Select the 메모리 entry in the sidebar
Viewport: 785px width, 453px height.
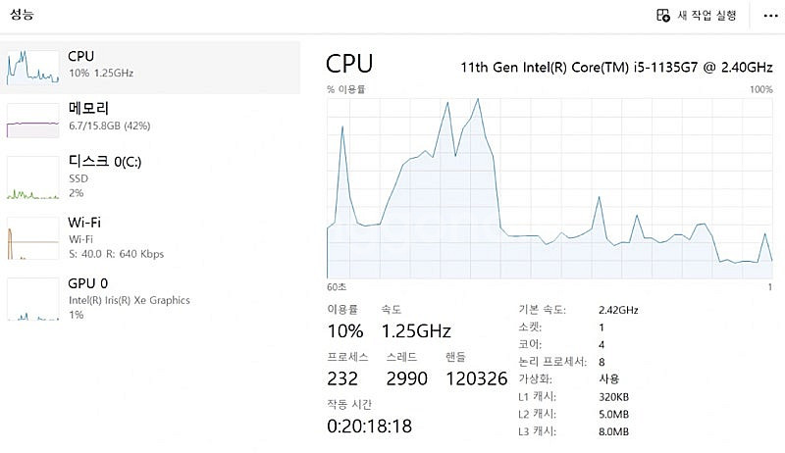tap(150, 120)
